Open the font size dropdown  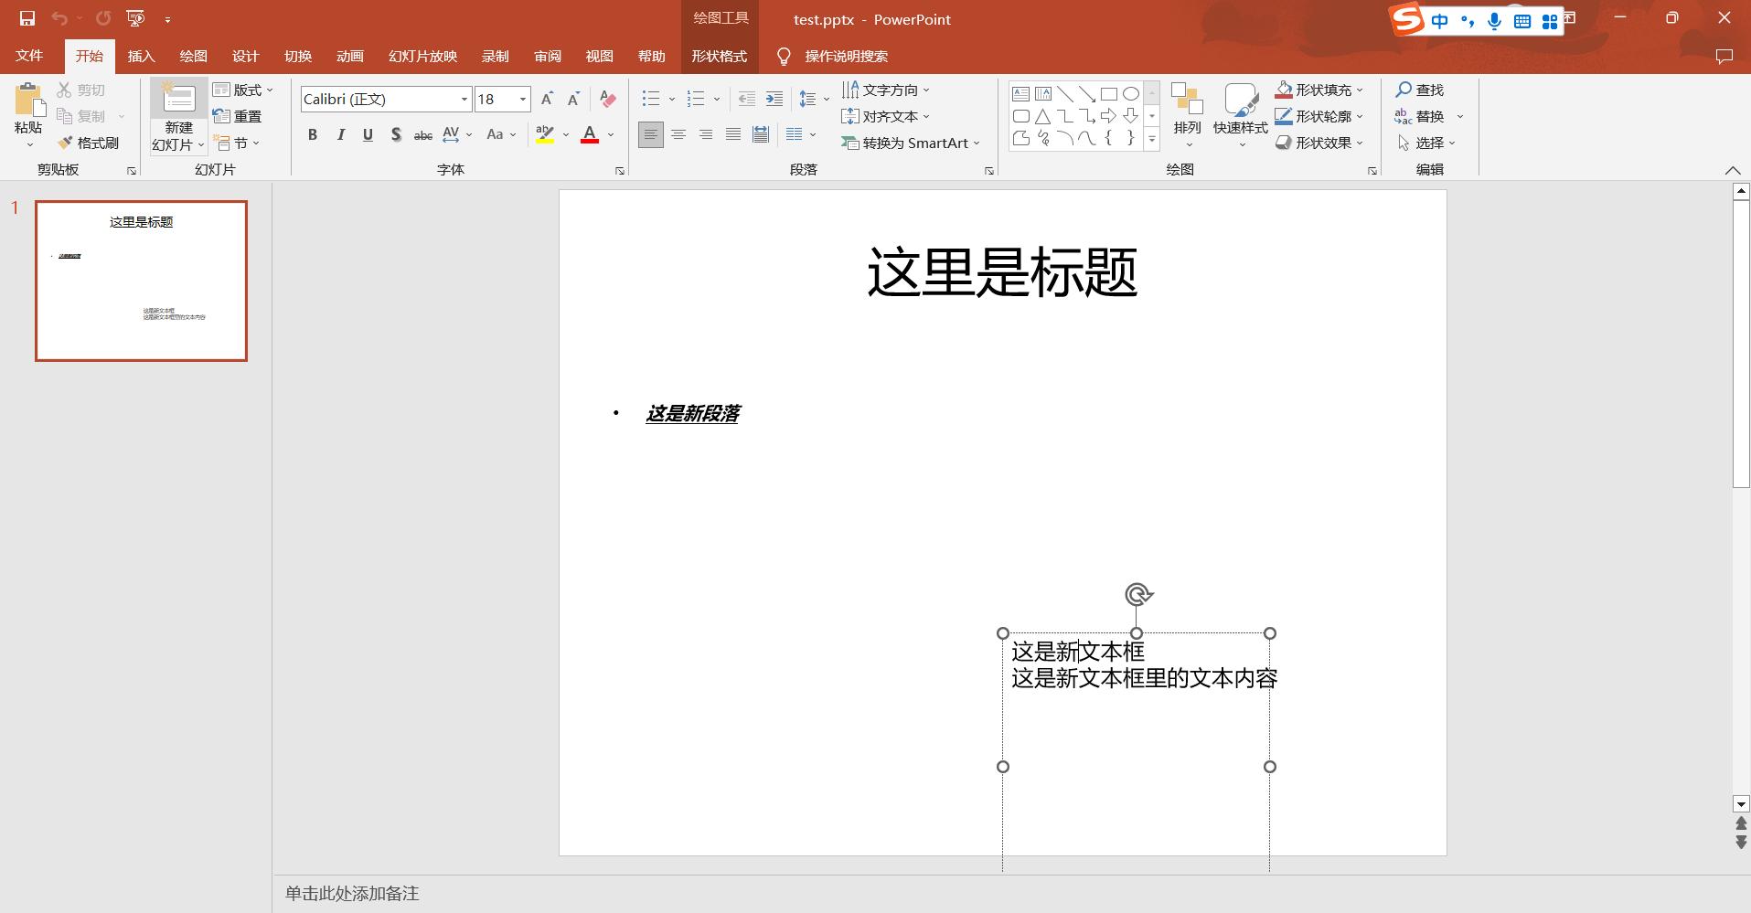click(x=520, y=99)
